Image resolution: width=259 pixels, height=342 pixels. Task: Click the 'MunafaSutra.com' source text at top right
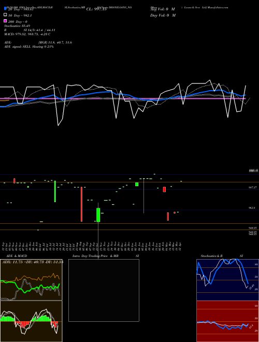218,7
